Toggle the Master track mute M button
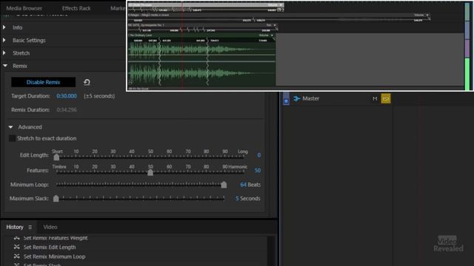Image resolution: width=474 pixels, height=266 pixels. coord(375,98)
